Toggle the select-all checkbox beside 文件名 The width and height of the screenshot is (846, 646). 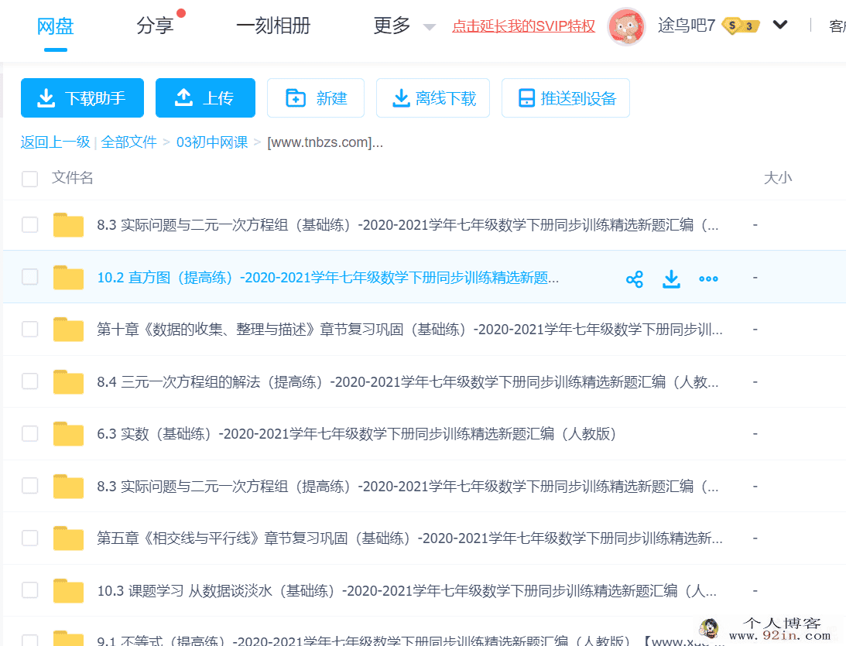click(29, 179)
